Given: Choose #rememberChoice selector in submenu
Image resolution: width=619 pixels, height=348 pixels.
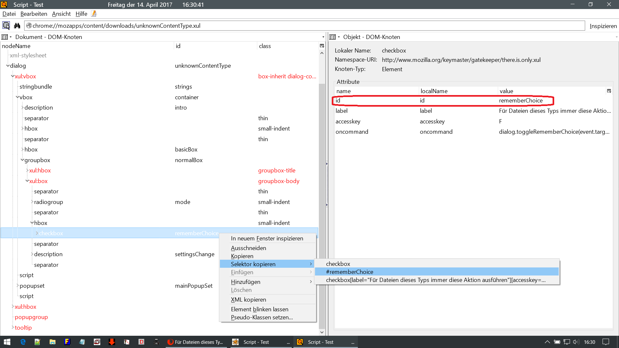Looking at the screenshot, I should coord(349,272).
